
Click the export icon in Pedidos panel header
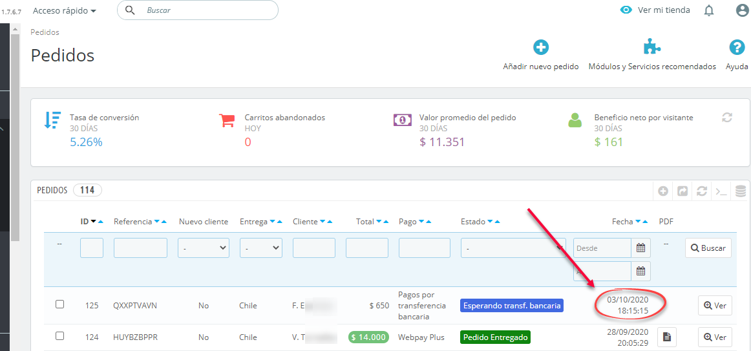pyautogui.click(x=682, y=191)
